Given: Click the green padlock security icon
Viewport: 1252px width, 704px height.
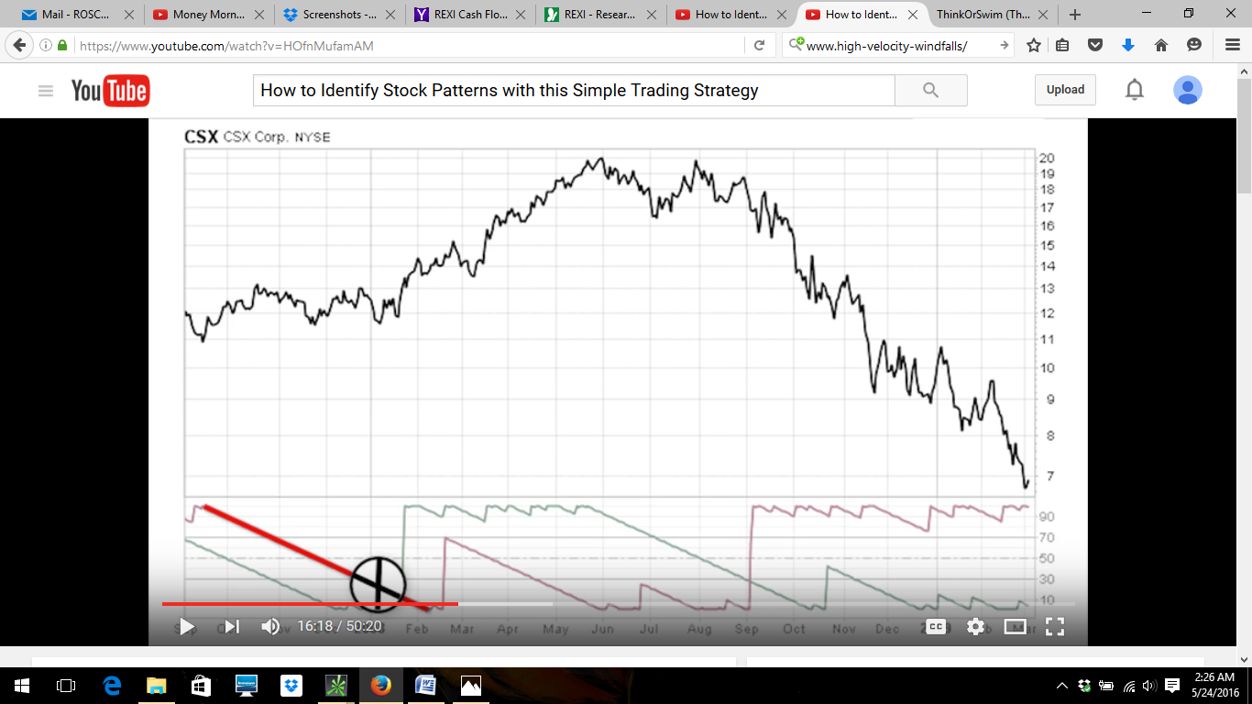Looking at the screenshot, I should click(x=62, y=46).
